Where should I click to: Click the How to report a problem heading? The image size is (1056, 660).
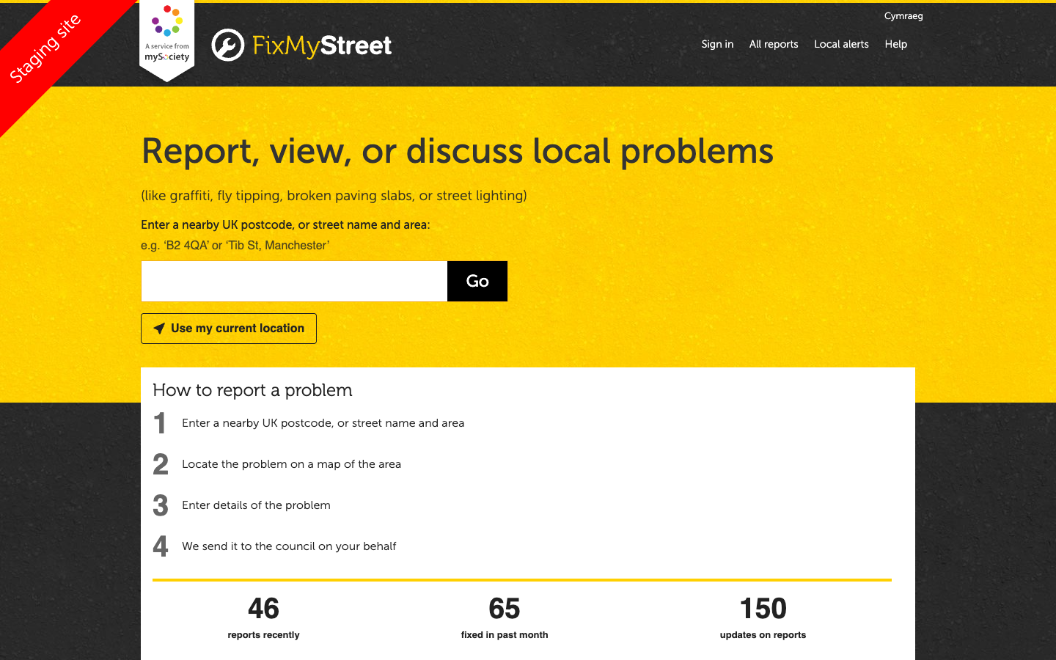(x=252, y=390)
